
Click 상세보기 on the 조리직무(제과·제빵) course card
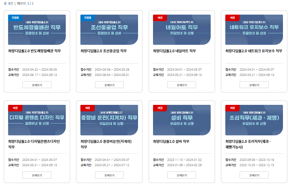(x=254, y=175)
